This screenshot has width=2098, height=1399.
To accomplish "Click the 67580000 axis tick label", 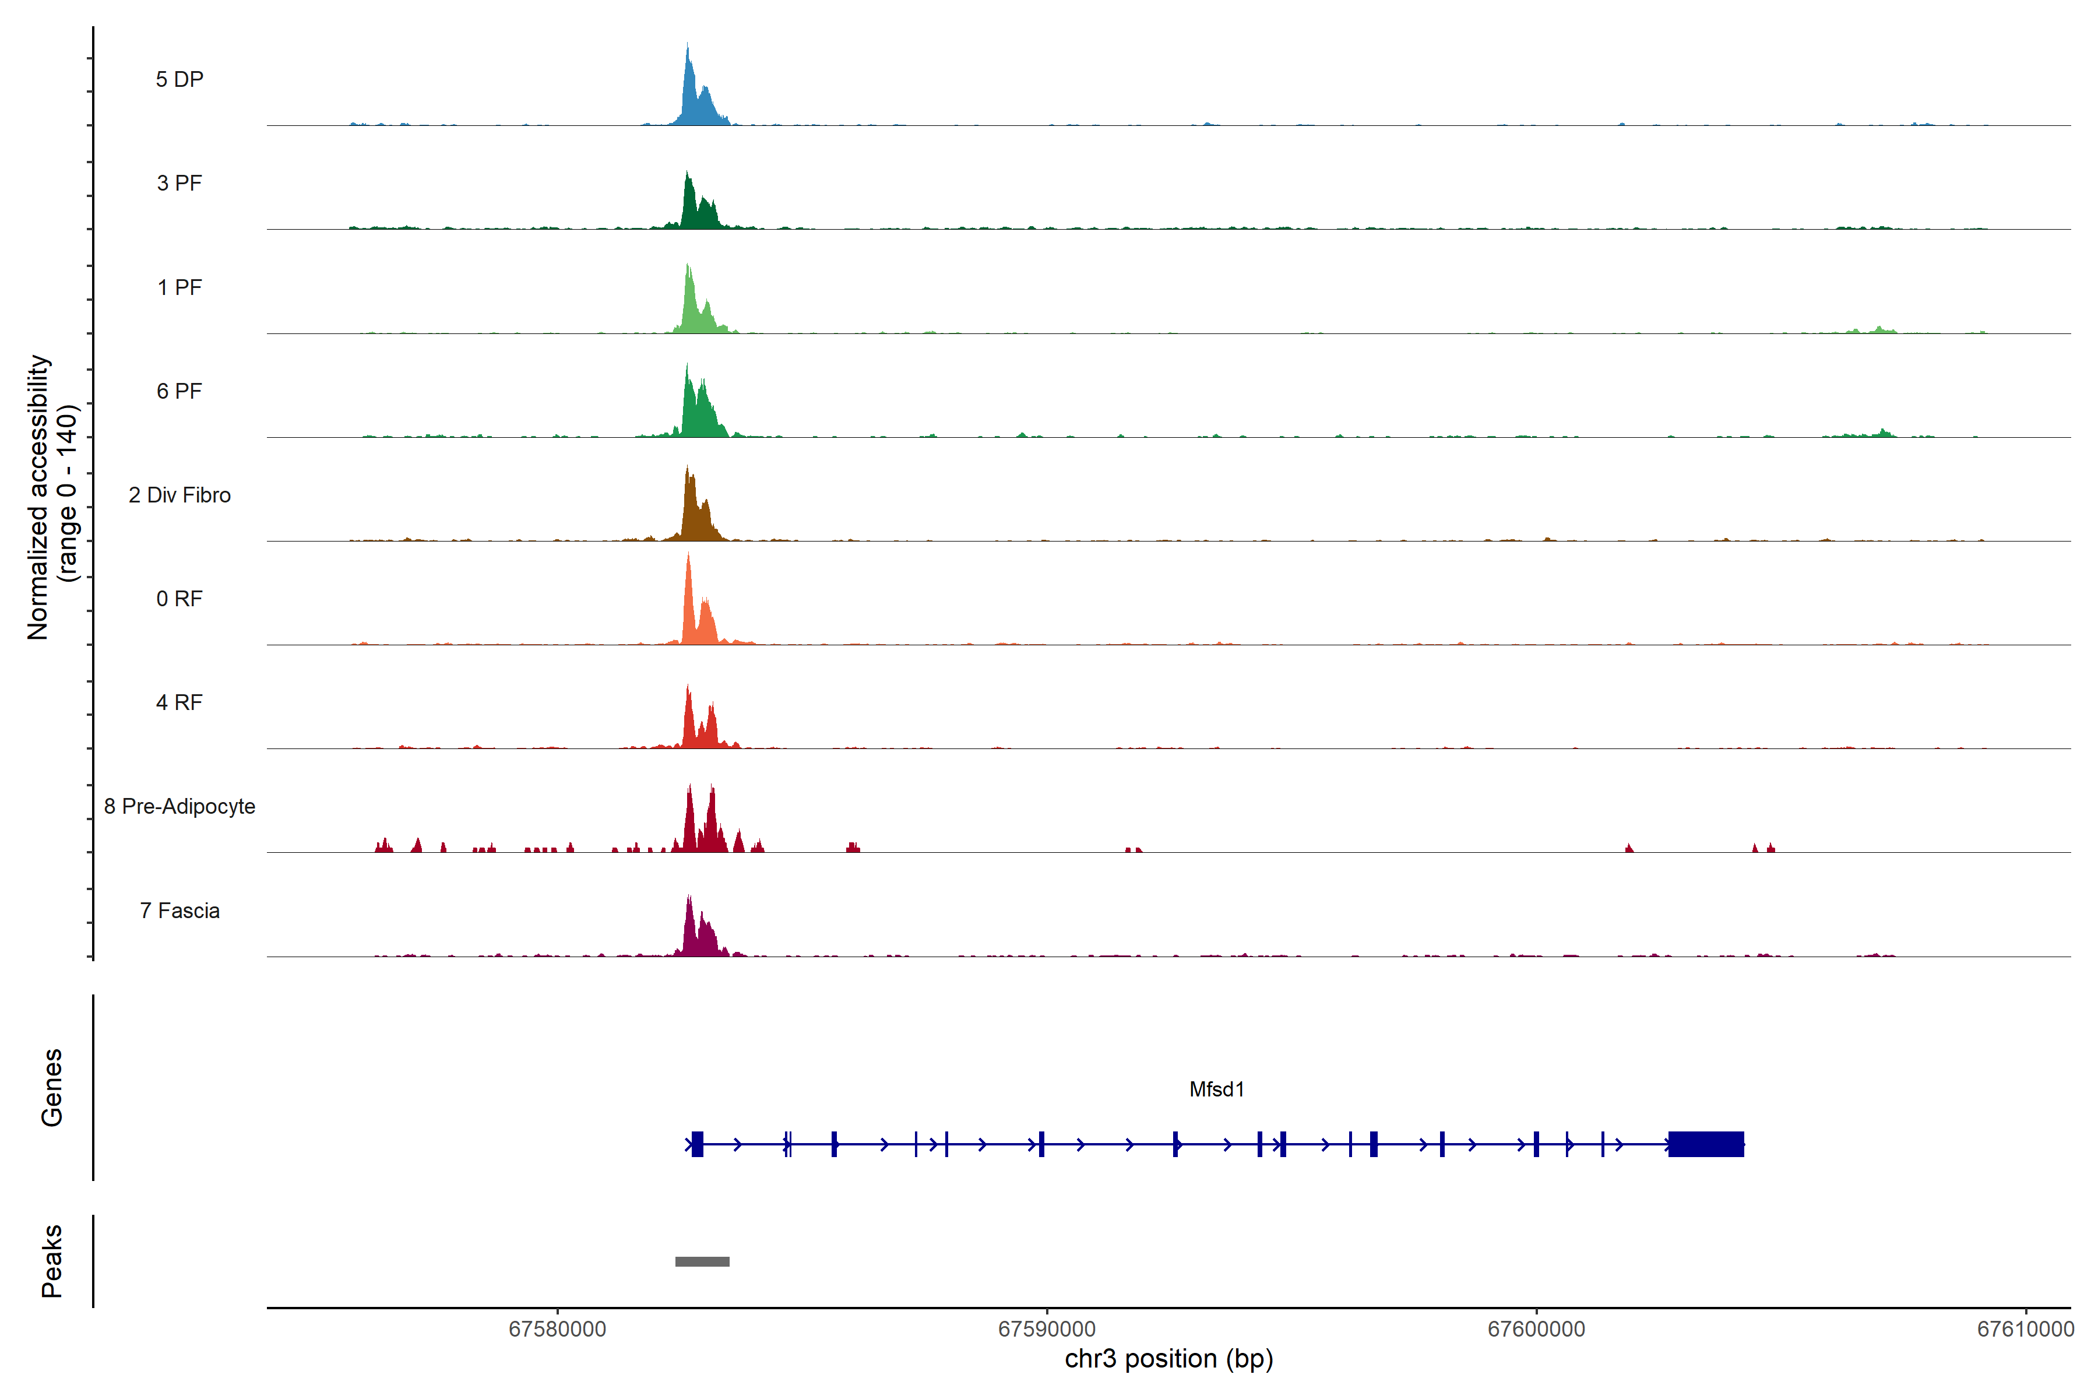I will pyautogui.click(x=557, y=1328).
